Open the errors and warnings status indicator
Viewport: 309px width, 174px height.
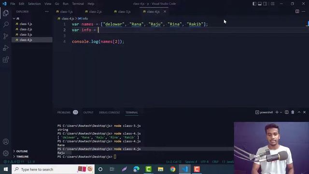coord(14,162)
